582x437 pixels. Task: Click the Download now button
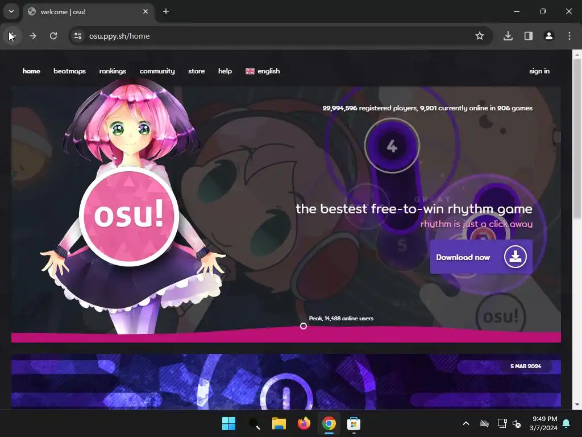tap(481, 257)
